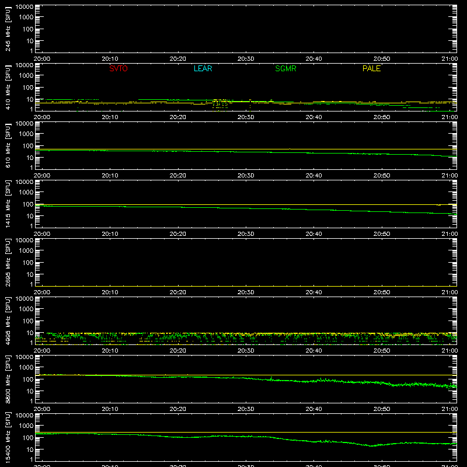Screen dimensions: 467x467
Task: Select the 1415 MHz [SFU] axis title
Action: point(8,204)
